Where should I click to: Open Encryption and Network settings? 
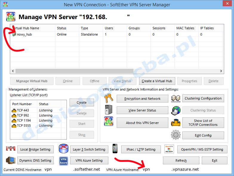pyautogui.click(x=142, y=99)
